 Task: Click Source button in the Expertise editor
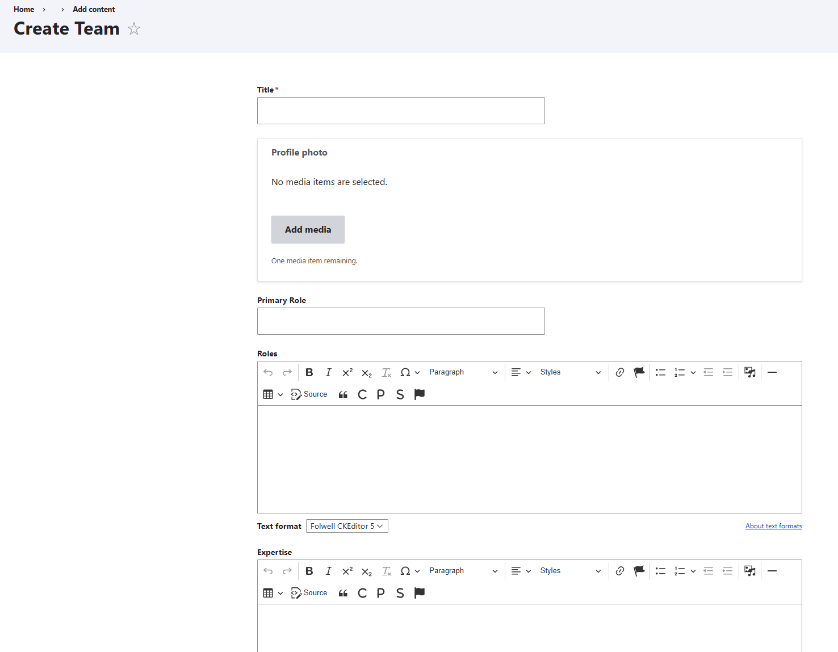(309, 593)
